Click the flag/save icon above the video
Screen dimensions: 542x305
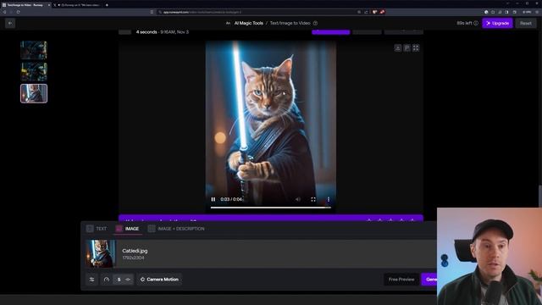(406, 48)
